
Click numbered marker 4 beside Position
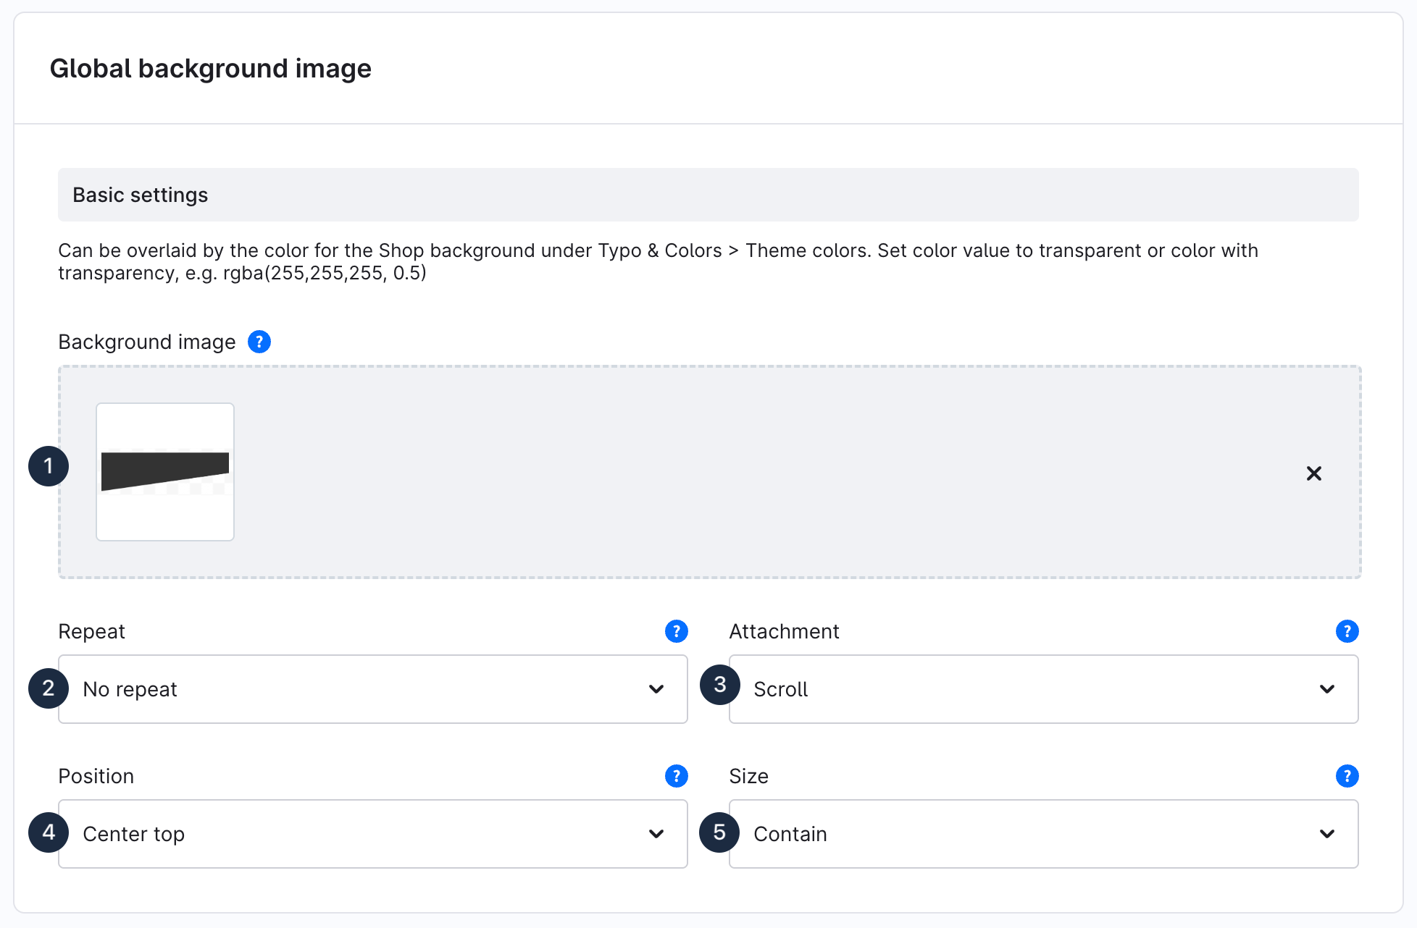click(49, 832)
